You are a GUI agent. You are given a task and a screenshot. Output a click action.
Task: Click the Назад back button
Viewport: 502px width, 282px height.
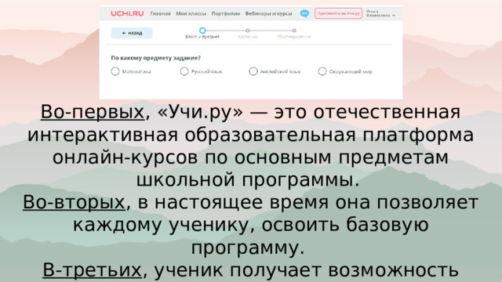click(x=132, y=33)
